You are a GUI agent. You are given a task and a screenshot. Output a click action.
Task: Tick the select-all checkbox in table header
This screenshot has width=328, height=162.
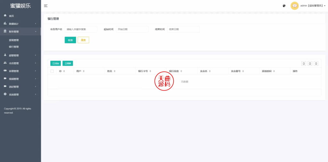pyautogui.click(x=52, y=71)
